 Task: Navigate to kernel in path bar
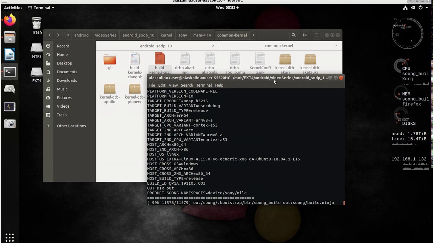pyautogui.click(x=166, y=35)
